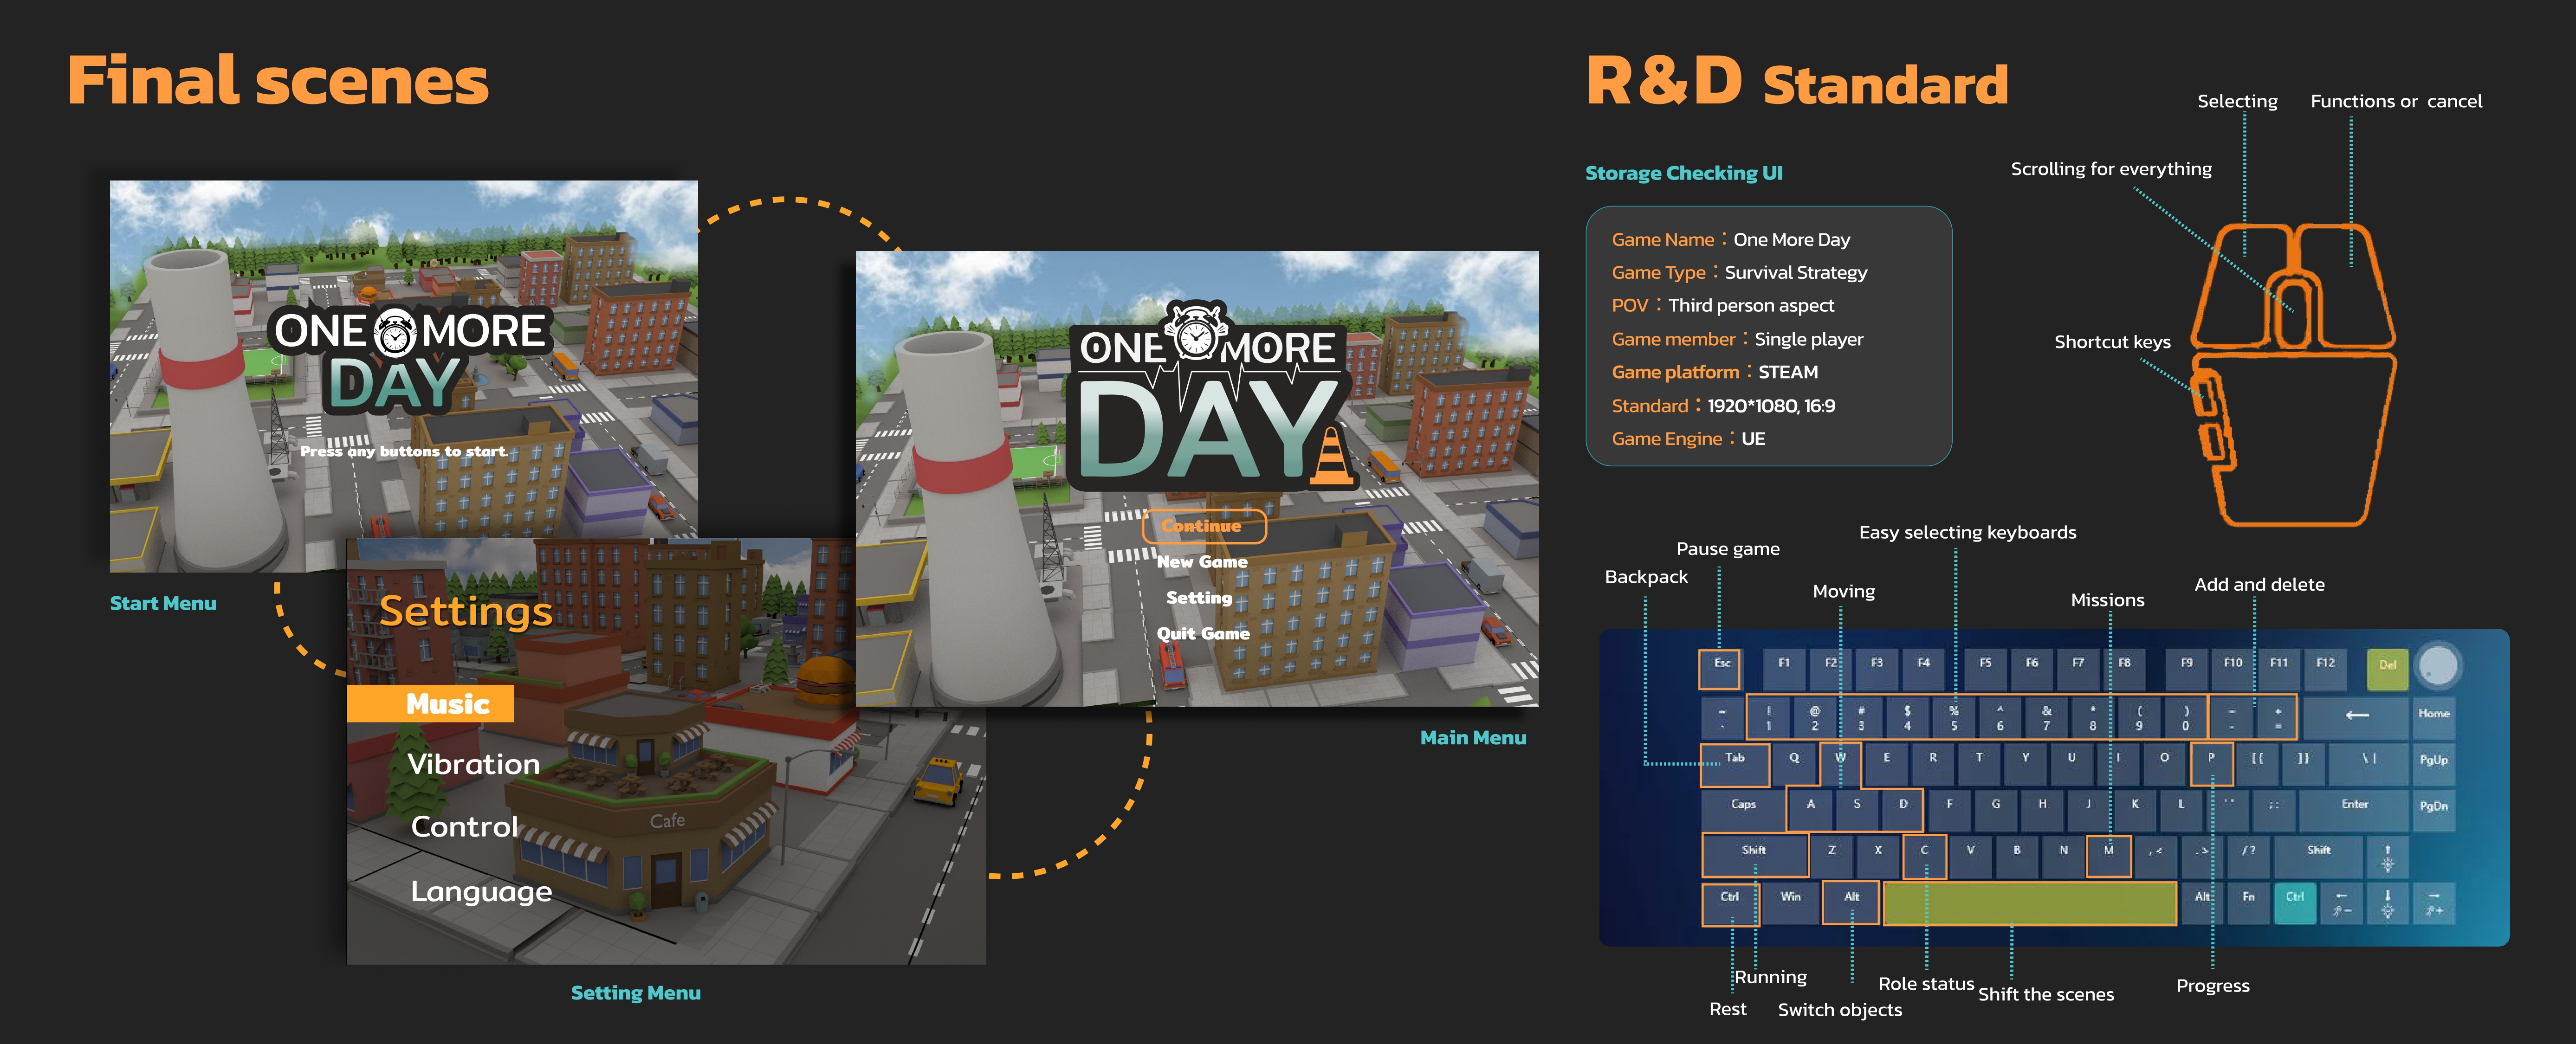2576x1044 pixels.
Task: Select New Game in the Main Menu
Action: (x=1201, y=562)
